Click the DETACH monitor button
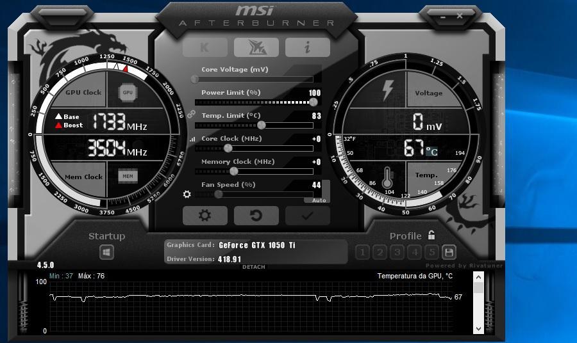This screenshot has height=343, width=577. (x=253, y=267)
